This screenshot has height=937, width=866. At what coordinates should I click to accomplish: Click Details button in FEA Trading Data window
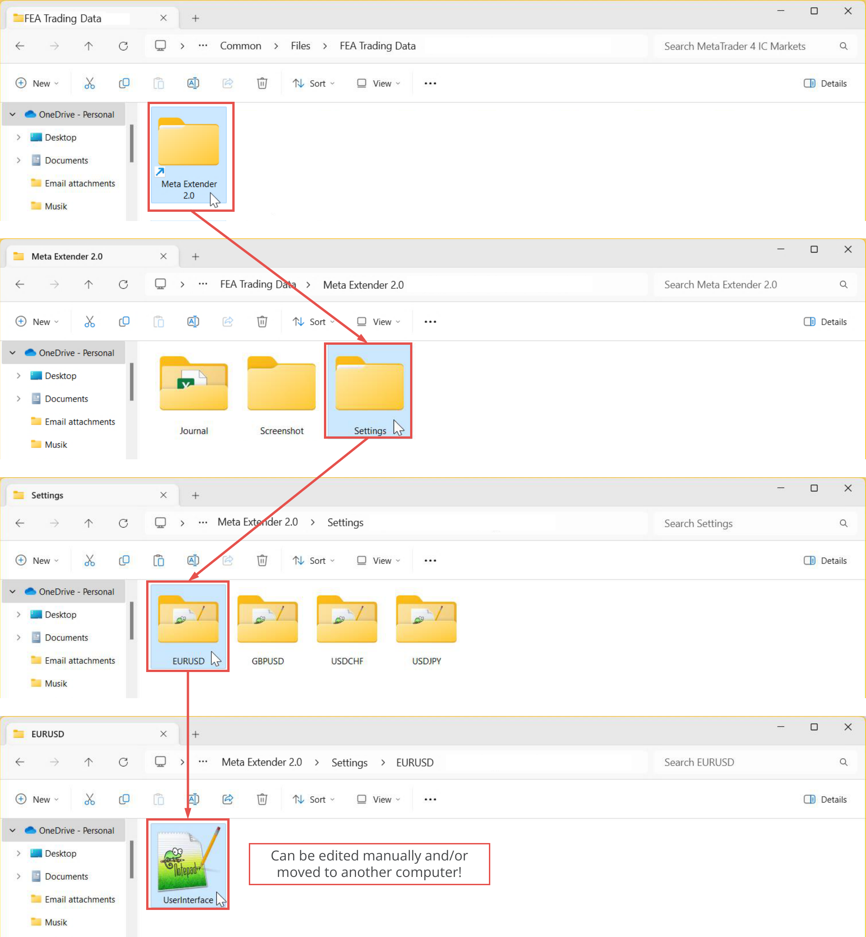click(x=825, y=83)
